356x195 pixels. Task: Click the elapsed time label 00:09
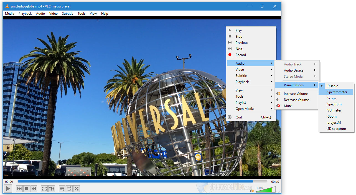tap(9, 182)
